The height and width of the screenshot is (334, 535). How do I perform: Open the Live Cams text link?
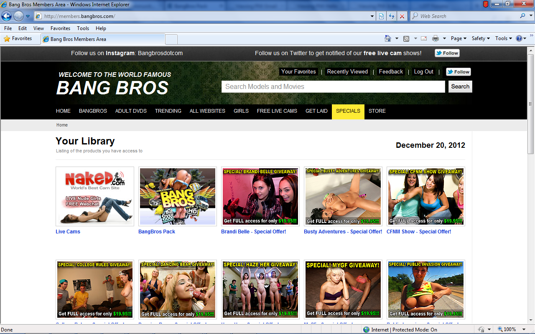click(x=68, y=232)
